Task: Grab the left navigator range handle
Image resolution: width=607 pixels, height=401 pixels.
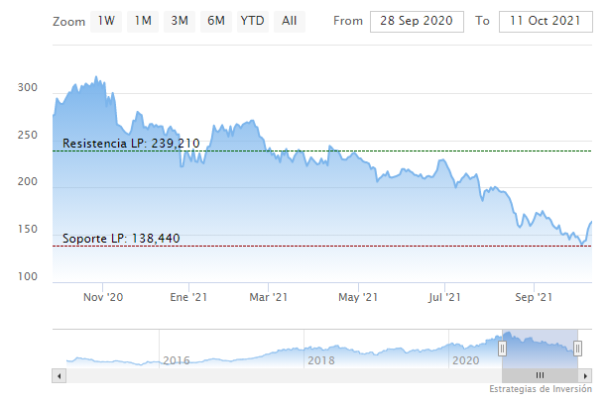Action: 503,348
